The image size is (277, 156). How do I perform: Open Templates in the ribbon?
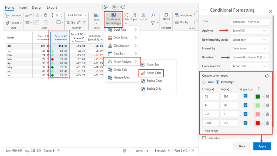point(183,15)
